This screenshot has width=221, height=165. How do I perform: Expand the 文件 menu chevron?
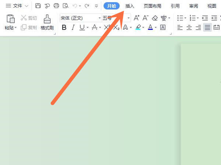click(x=27, y=6)
